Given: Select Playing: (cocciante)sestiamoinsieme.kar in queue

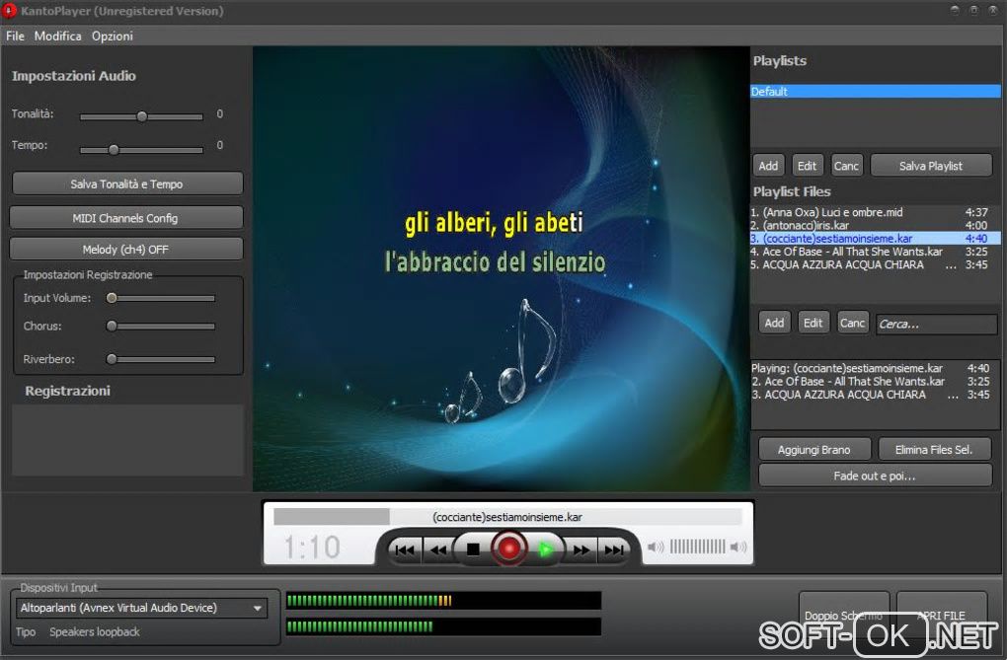Looking at the screenshot, I should coord(875,368).
